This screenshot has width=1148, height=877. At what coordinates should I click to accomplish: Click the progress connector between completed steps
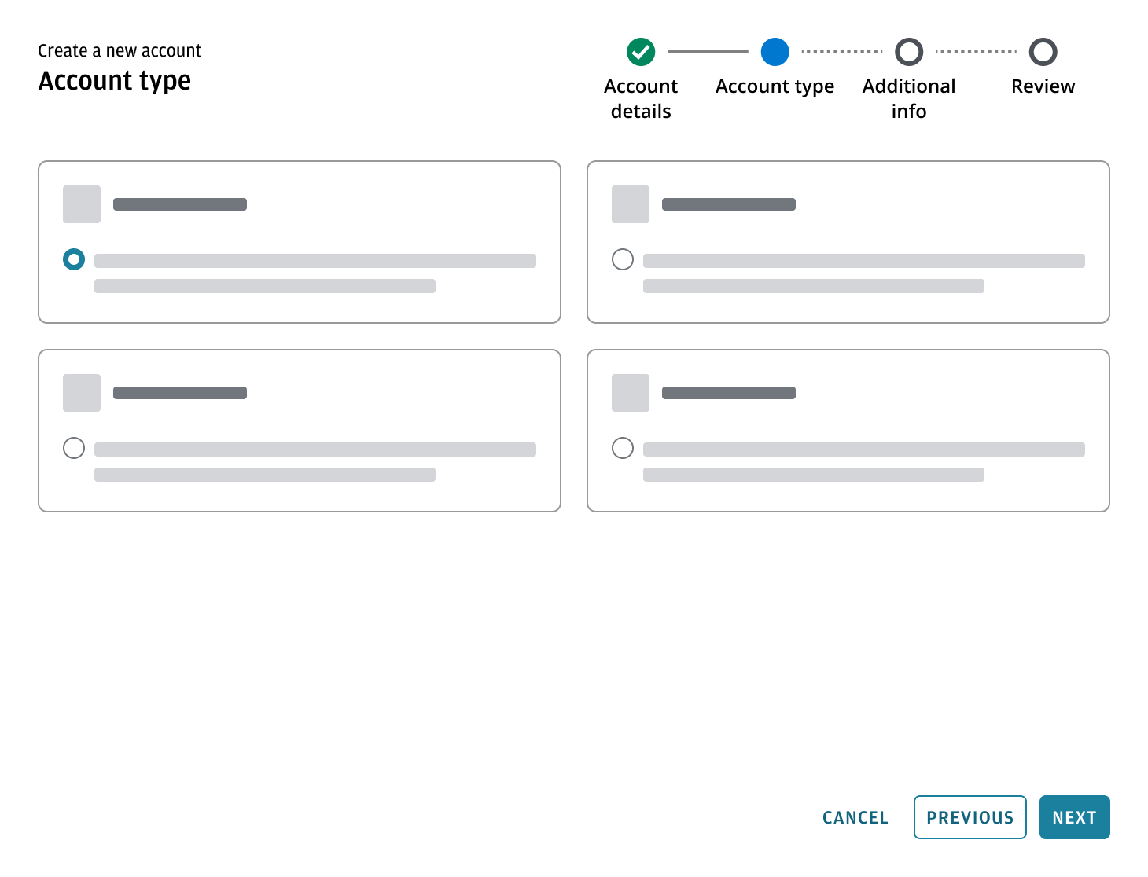point(708,52)
